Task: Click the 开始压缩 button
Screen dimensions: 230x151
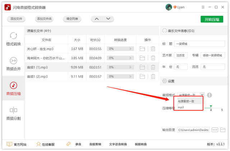Action: [x=212, y=19]
